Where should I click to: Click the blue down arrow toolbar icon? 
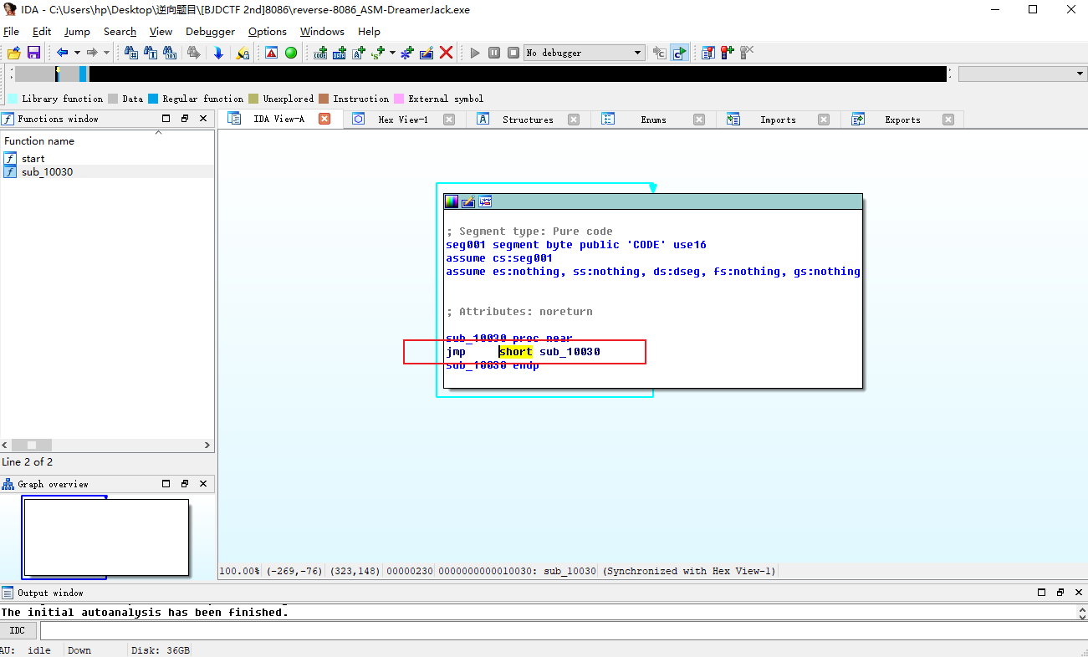click(218, 53)
